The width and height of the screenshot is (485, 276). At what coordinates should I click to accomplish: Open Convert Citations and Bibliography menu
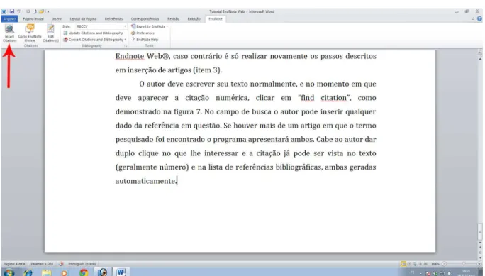[94, 40]
